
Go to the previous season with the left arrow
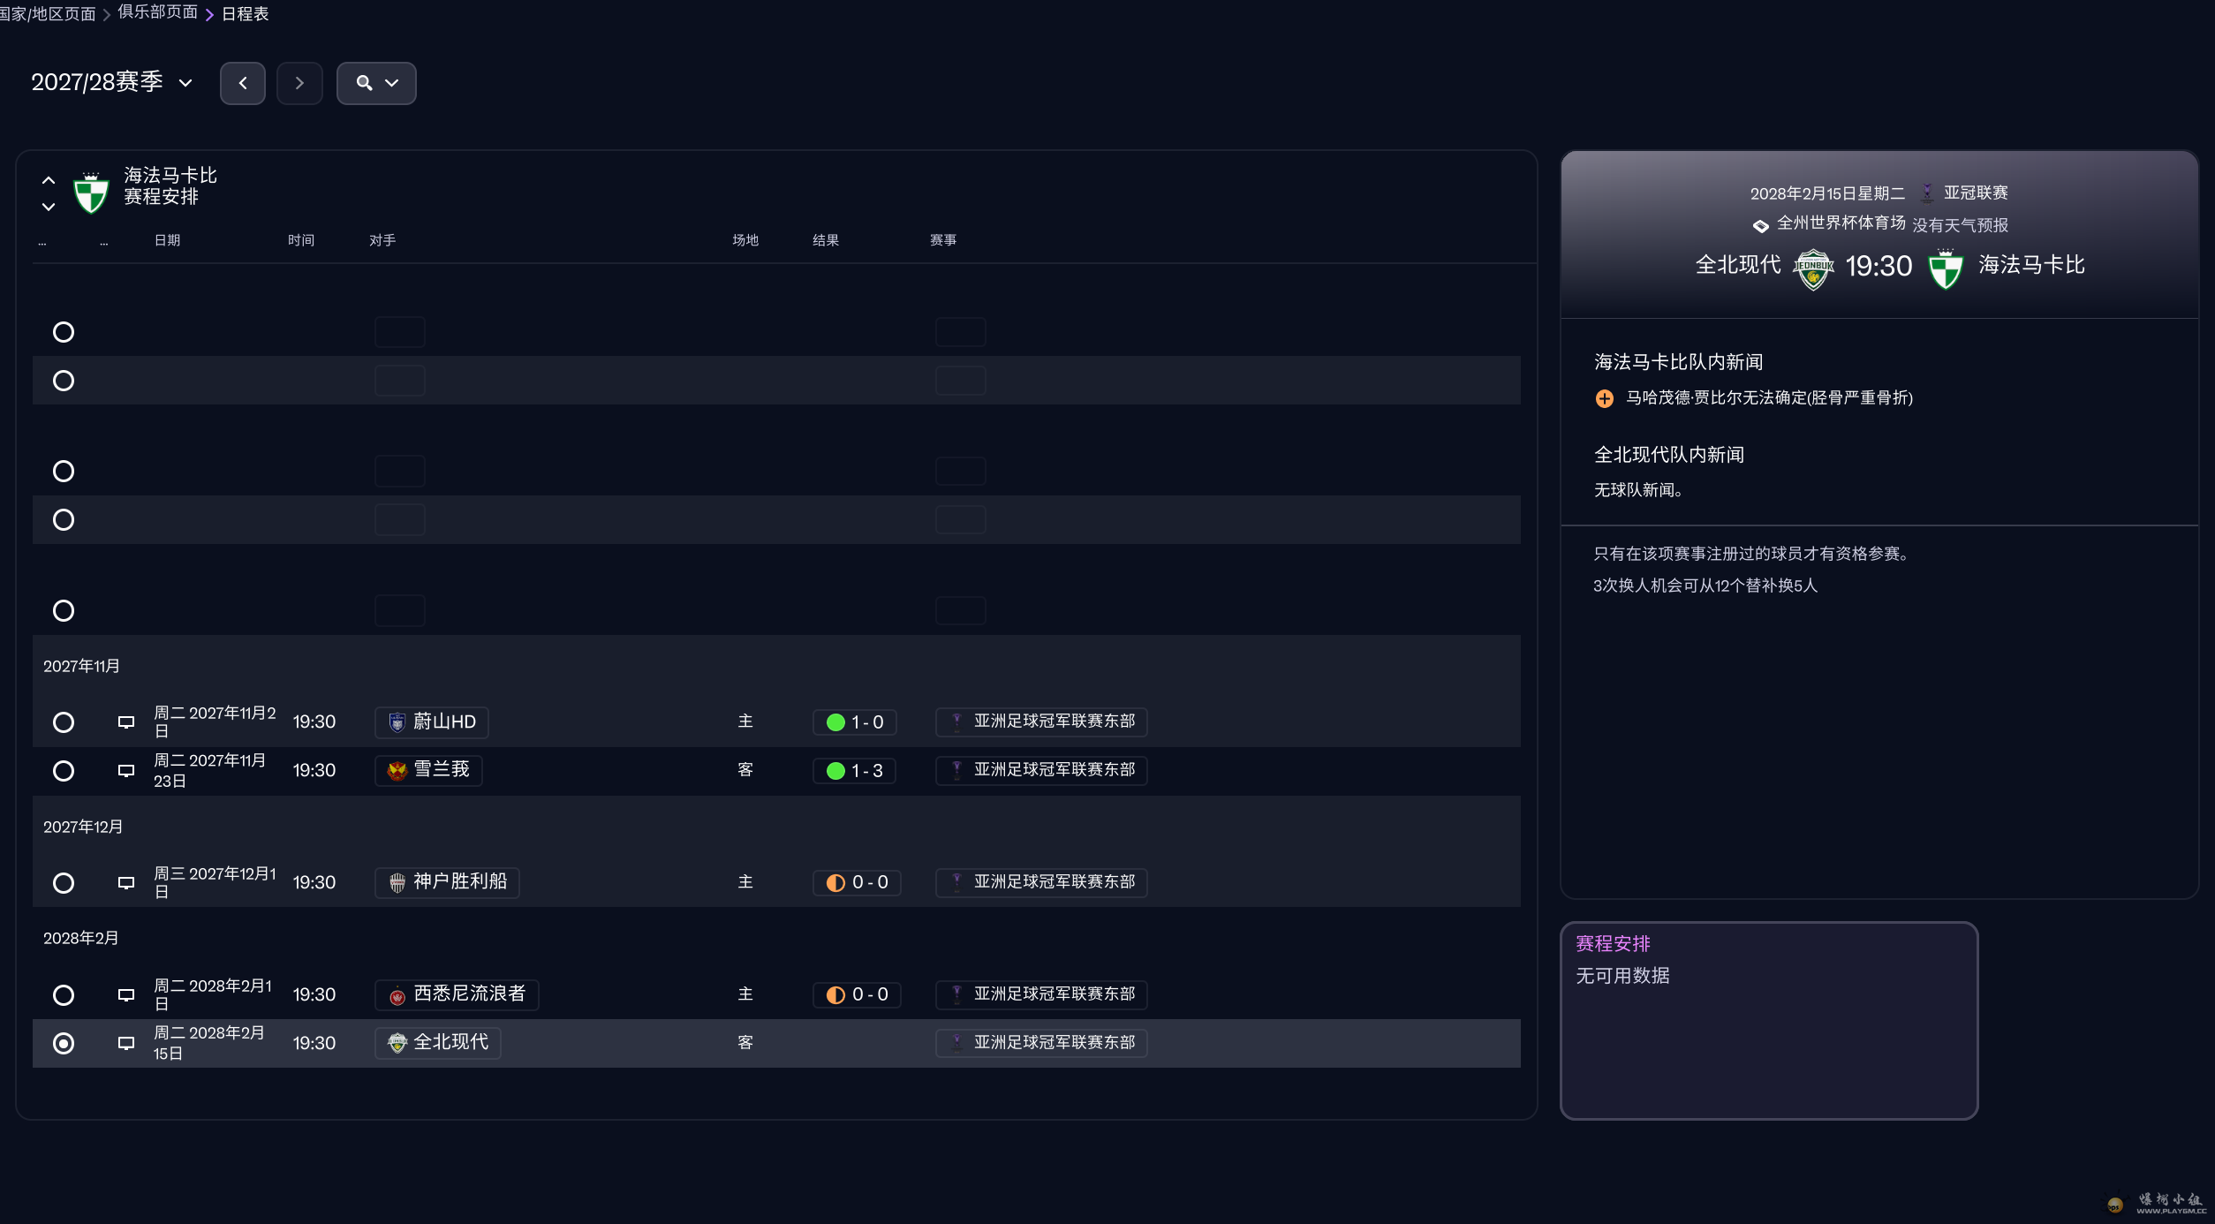point(243,83)
